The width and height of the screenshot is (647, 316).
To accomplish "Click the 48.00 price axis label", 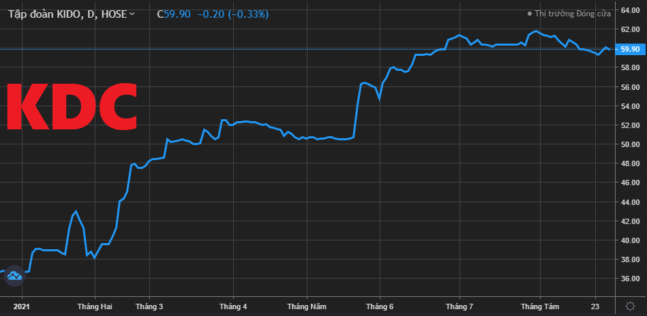I will [630, 163].
